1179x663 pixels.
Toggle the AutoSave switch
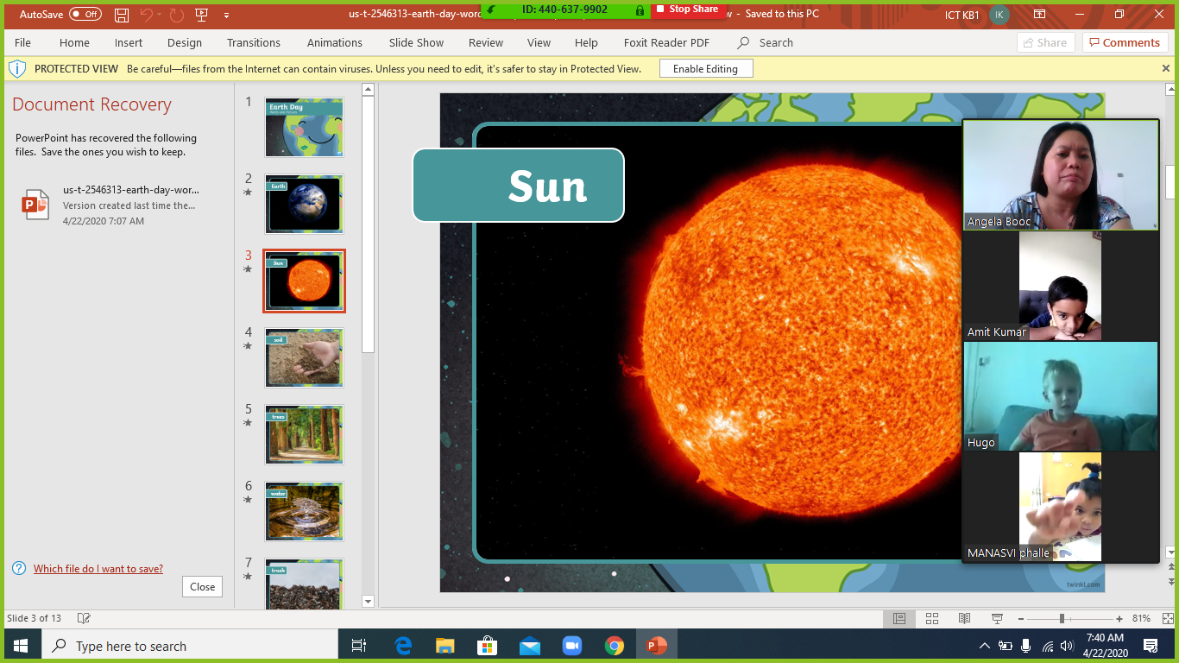point(85,15)
